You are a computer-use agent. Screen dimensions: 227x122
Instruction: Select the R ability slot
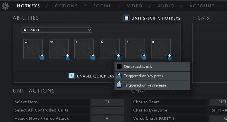coord(161,49)
